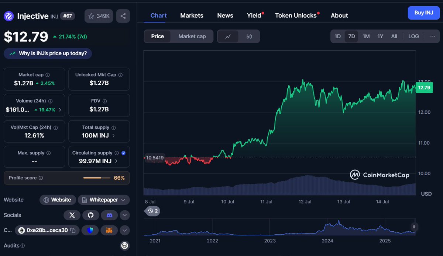The image size is (443, 256).
Task: Copy the contract address icon
Action: tap(73, 231)
